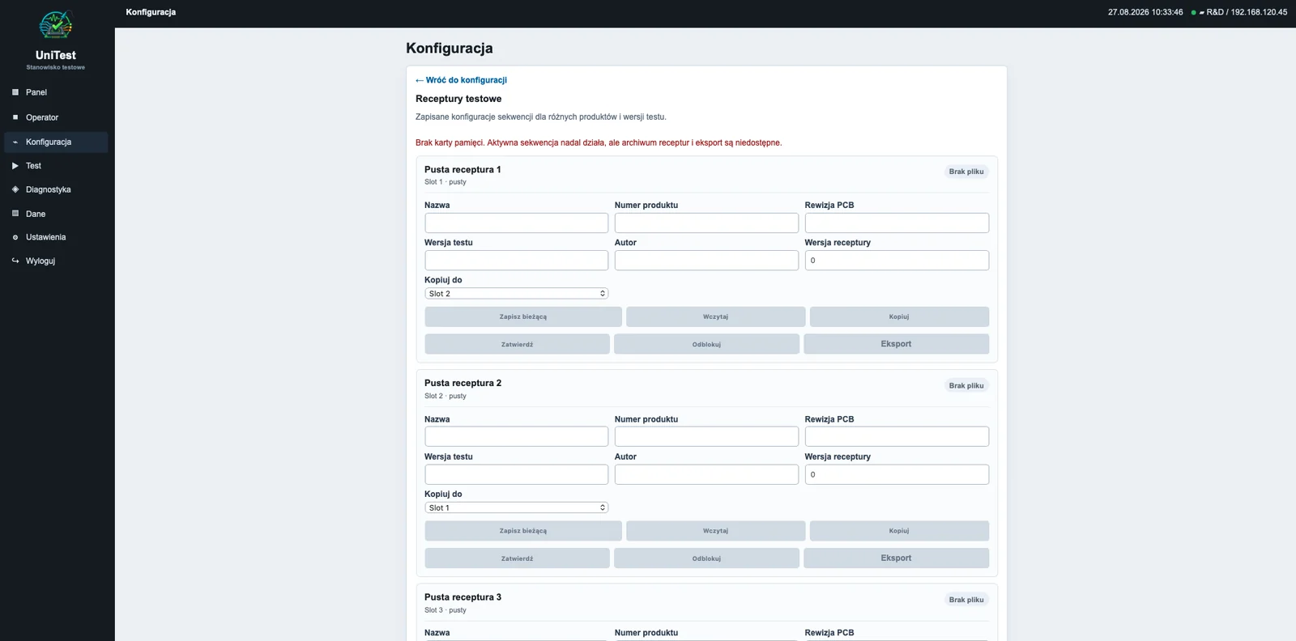Click Zapisz bieżącą in Pusta receptura 2
The height and width of the screenshot is (641, 1296).
coord(523,531)
